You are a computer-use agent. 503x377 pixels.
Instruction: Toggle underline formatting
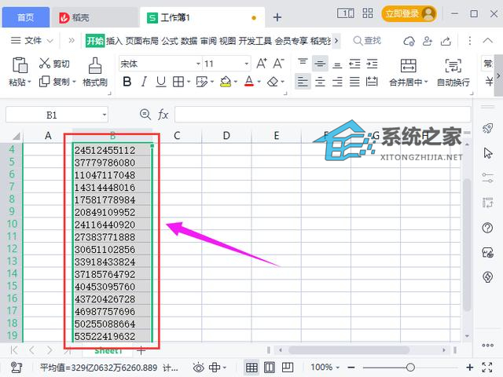pyautogui.click(x=161, y=82)
